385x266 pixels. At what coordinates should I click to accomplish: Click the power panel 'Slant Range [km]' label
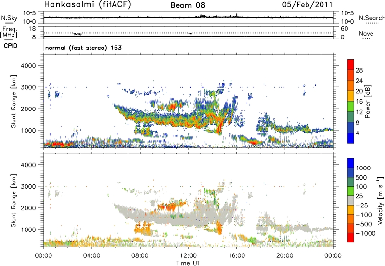coord(13,101)
